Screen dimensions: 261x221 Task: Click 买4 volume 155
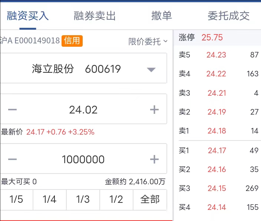pos(252,207)
